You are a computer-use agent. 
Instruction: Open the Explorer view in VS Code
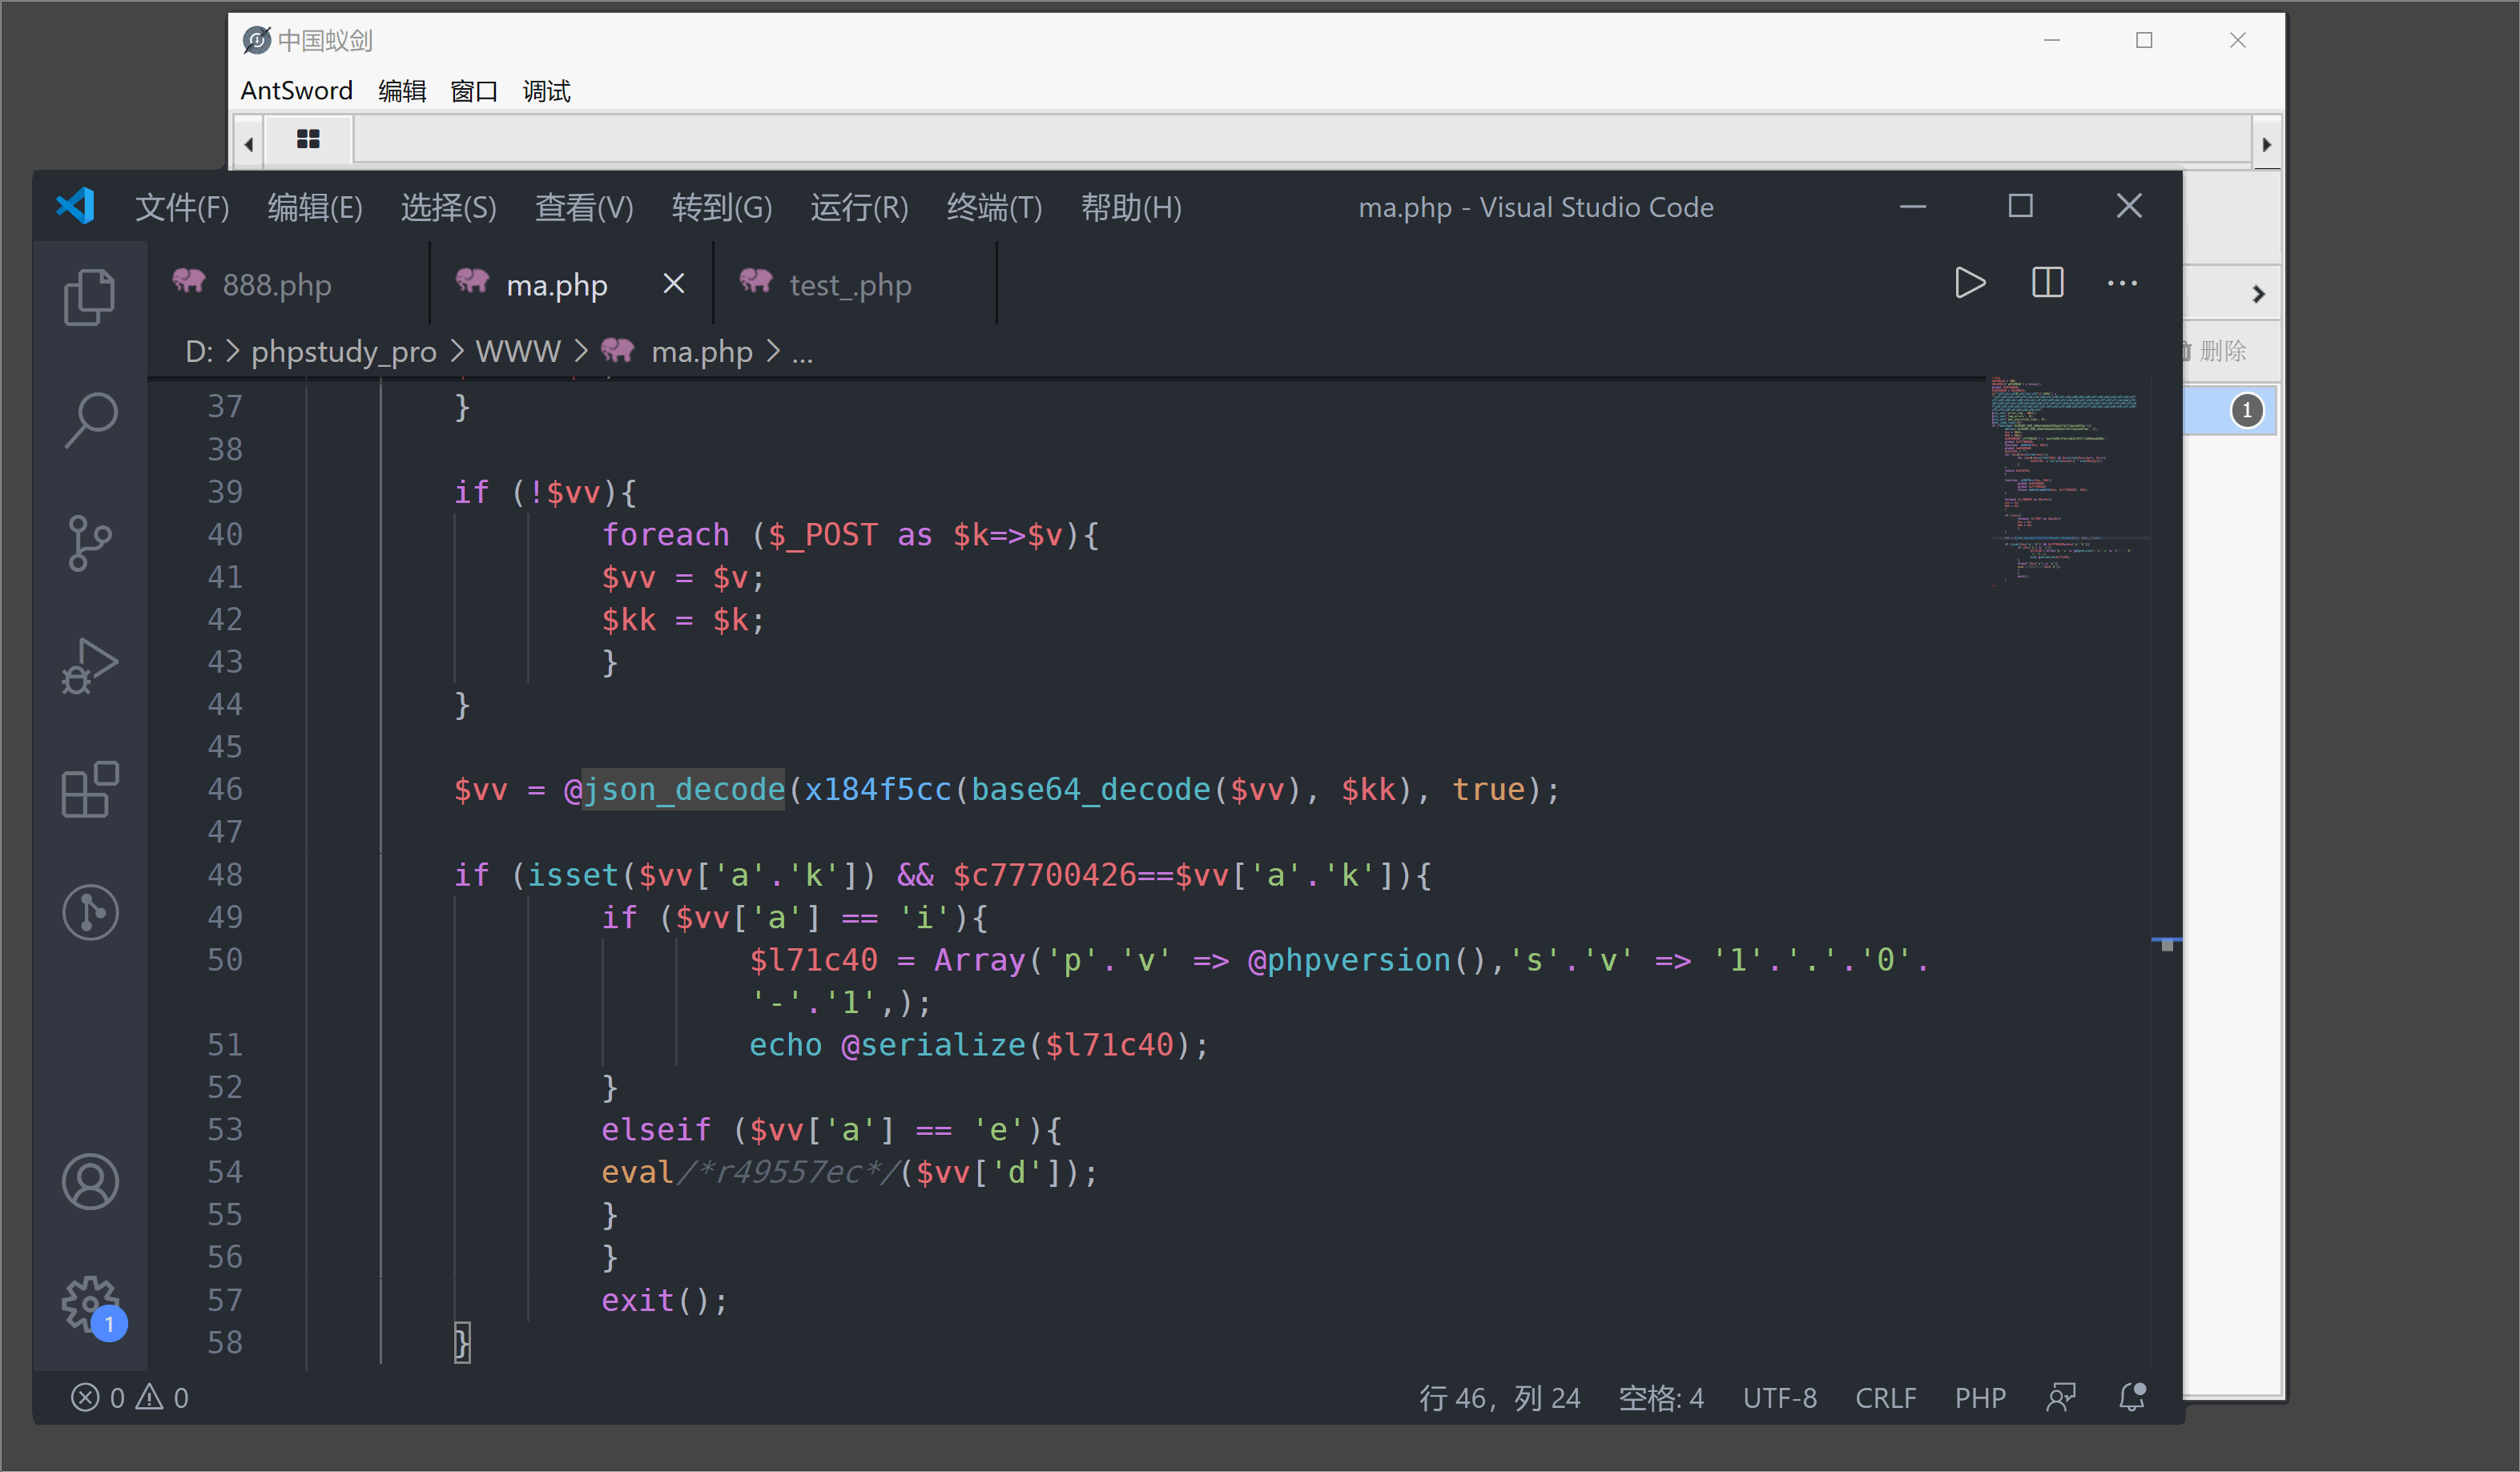(90, 297)
